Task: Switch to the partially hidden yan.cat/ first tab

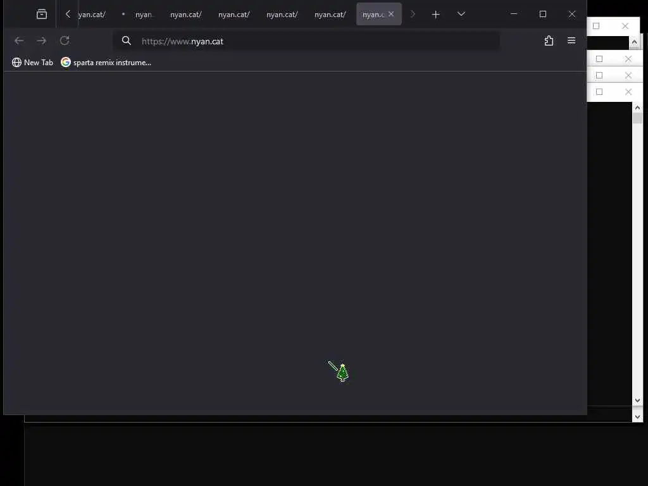Action: click(x=92, y=15)
